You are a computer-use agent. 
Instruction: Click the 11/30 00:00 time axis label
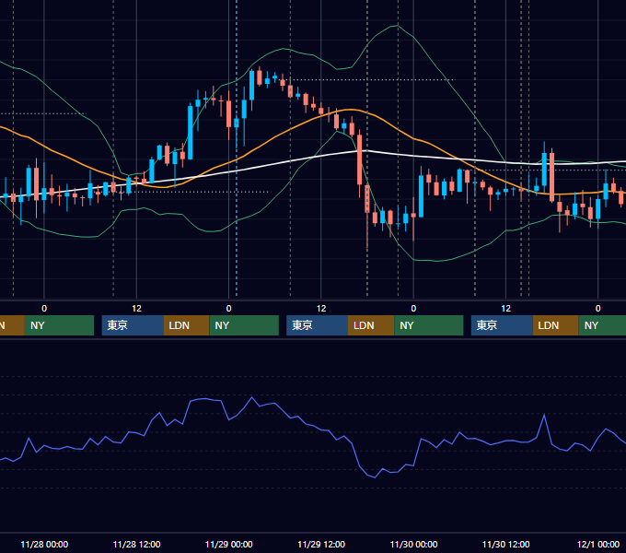pos(413,544)
